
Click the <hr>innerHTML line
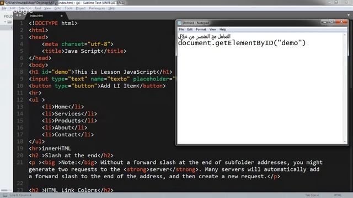50,148
